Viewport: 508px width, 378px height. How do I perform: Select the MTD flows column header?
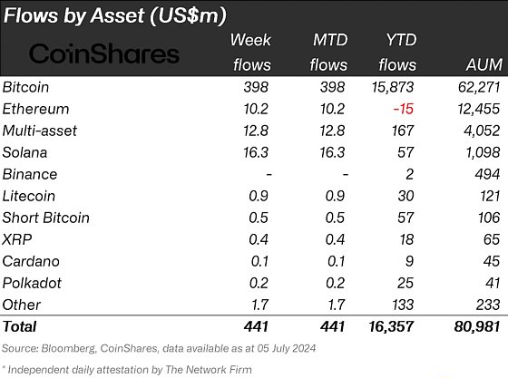pyautogui.click(x=328, y=53)
